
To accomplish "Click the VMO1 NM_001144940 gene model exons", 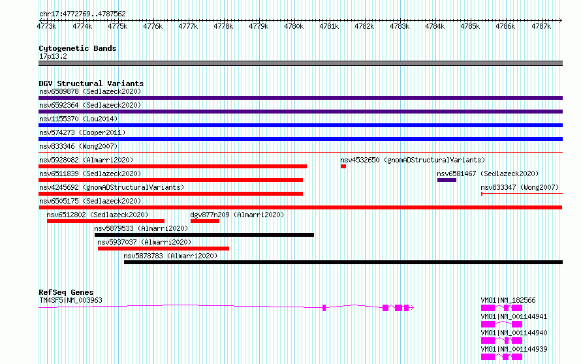I will (502, 341).
